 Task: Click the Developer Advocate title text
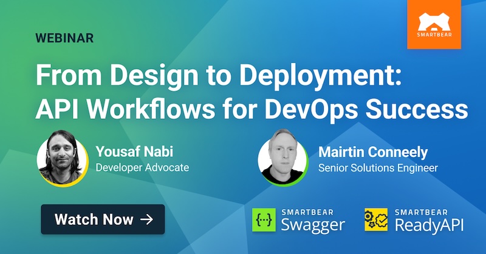tap(142, 168)
